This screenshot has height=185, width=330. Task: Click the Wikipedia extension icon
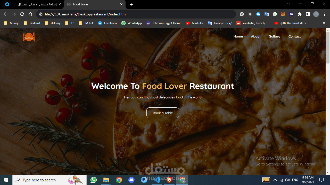(x=242, y=14)
